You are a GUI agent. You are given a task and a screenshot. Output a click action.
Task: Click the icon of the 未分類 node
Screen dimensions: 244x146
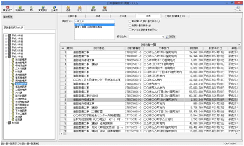[x=10, y=123]
